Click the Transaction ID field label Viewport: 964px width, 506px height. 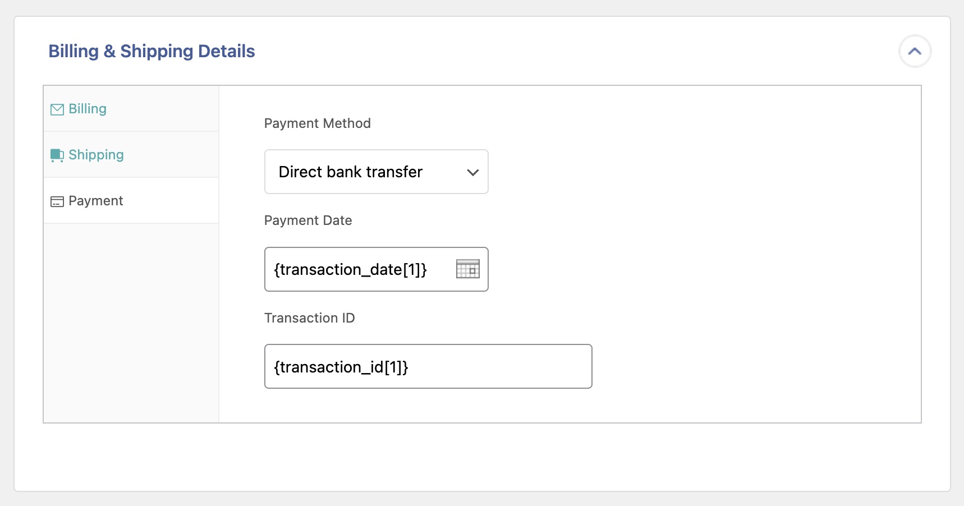click(309, 318)
